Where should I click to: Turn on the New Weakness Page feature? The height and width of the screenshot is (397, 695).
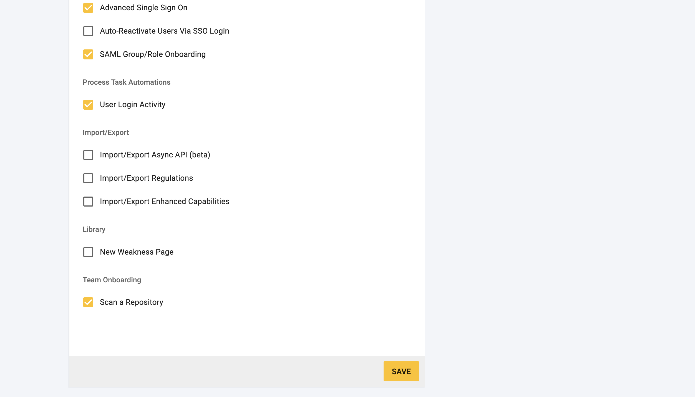pos(88,252)
